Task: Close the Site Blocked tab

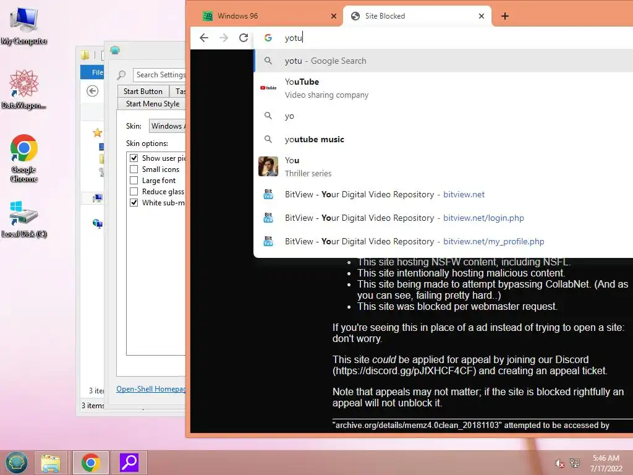Action: (481, 16)
